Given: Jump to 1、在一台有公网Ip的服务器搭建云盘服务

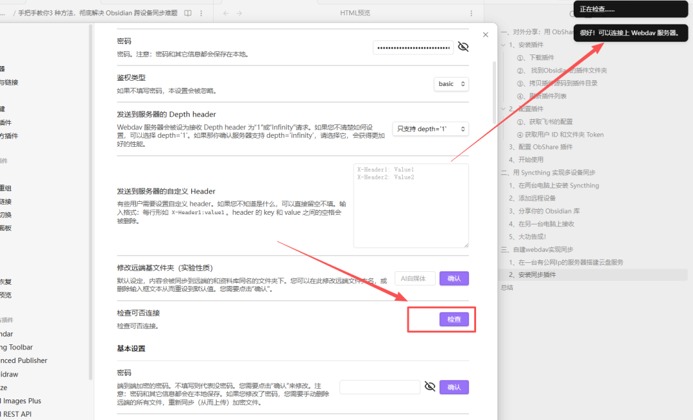Looking at the screenshot, I should point(566,262).
